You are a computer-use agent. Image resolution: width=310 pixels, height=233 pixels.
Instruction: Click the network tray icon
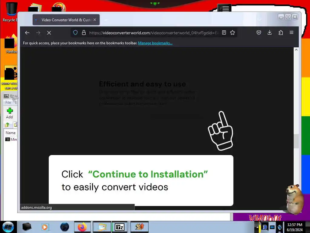click(272, 227)
